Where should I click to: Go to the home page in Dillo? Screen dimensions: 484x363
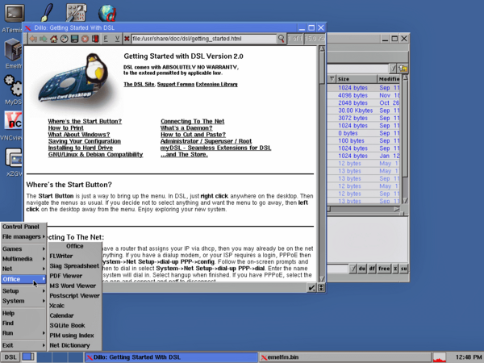pyautogui.click(x=56, y=38)
